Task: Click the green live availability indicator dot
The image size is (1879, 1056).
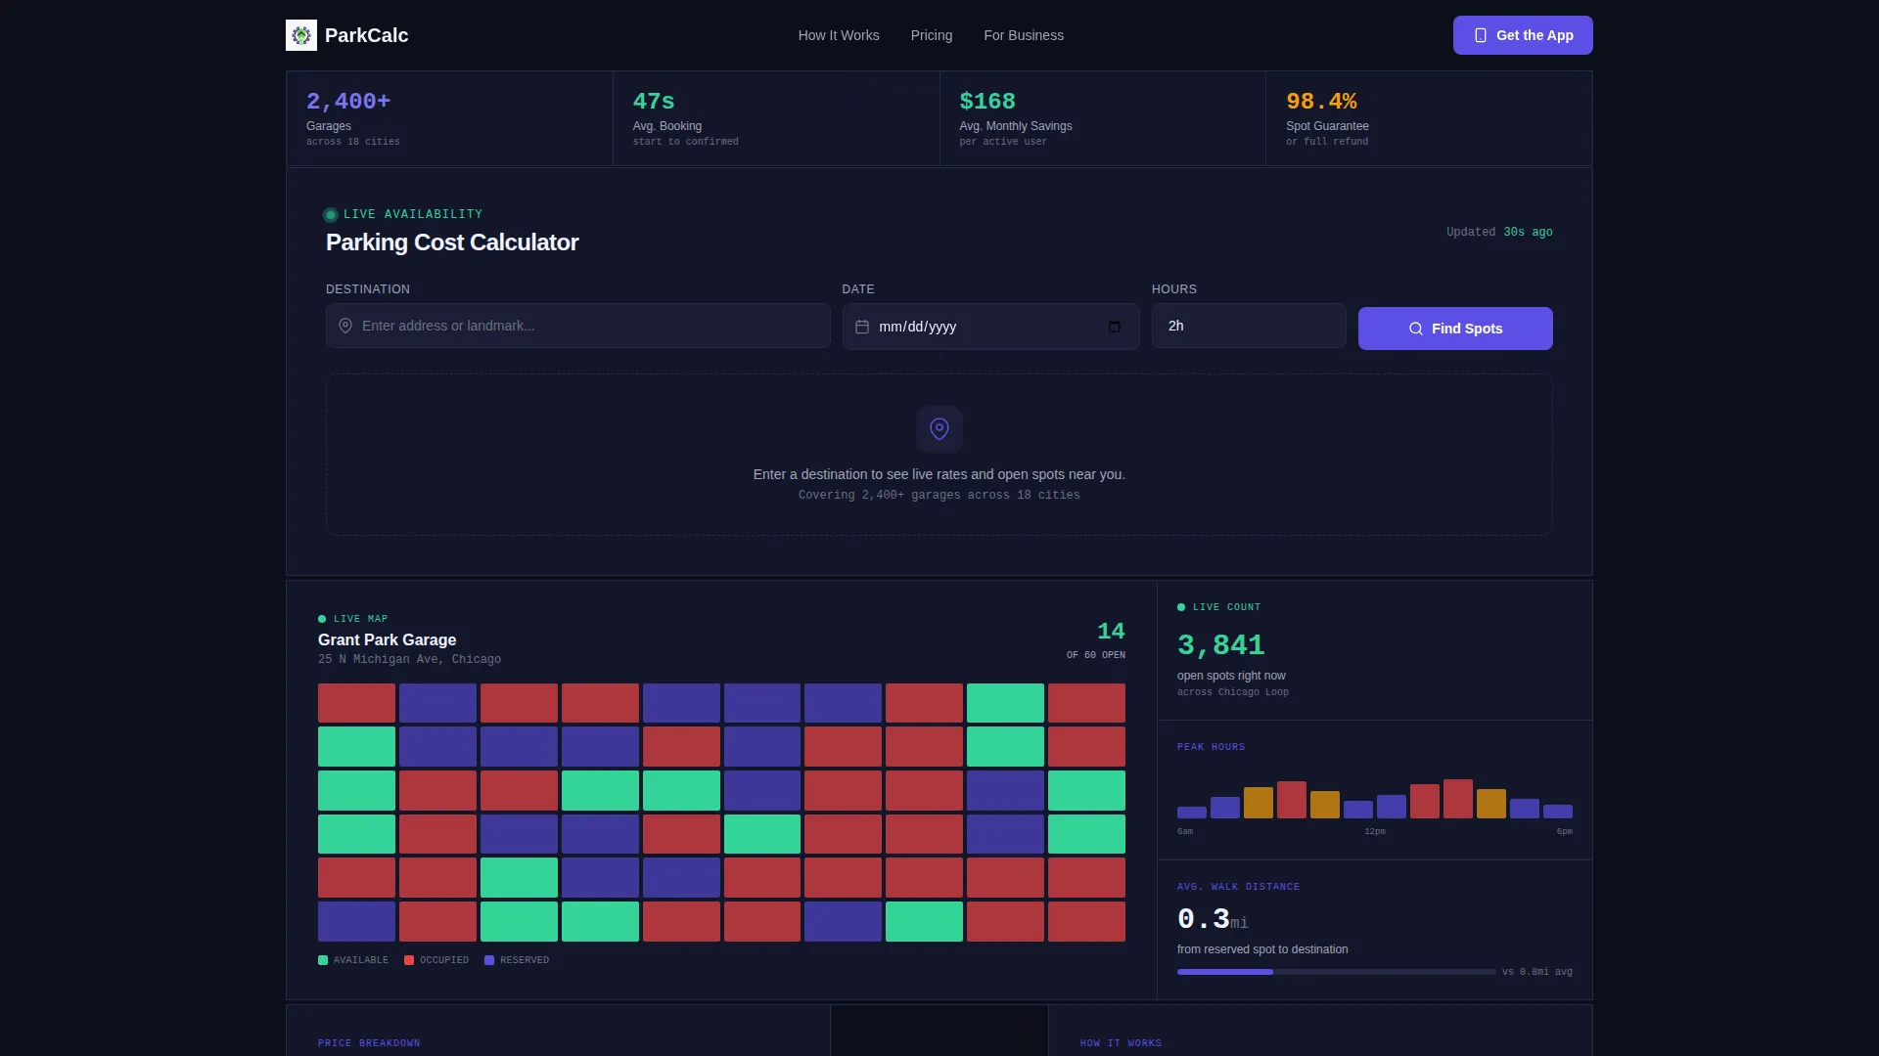Action: (x=331, y=215)
